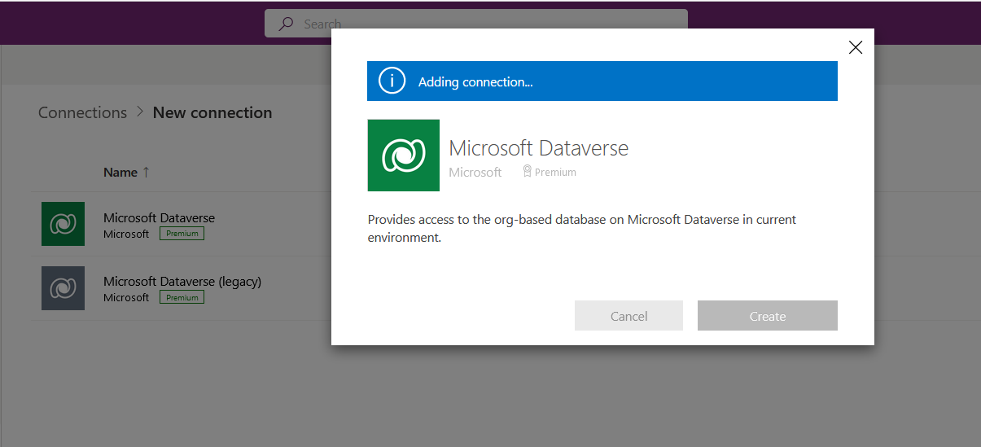Click Microsoft Dataverse green icon in list
This screenshot has height=447, width=981.
coord(63,224)
